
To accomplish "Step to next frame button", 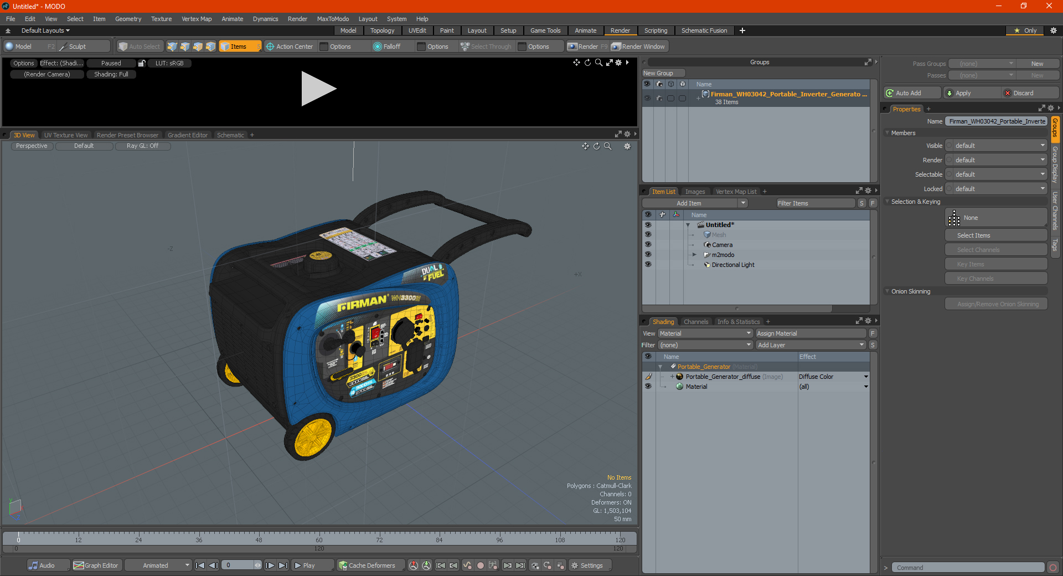I will 270,565.
